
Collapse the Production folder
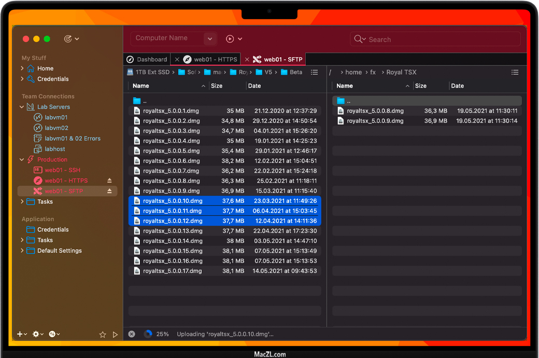[x=22, y=160]
